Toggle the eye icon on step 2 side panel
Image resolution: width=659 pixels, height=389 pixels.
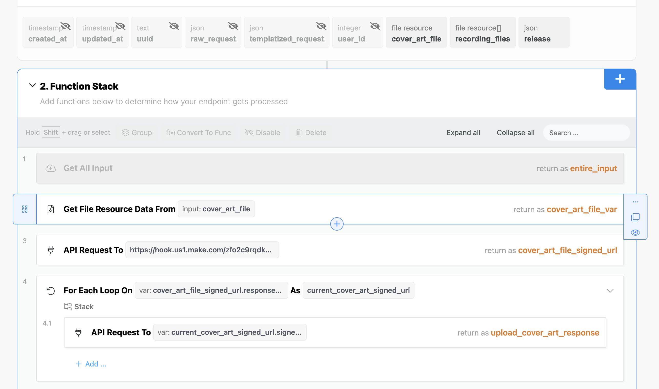tap(635, 232)
